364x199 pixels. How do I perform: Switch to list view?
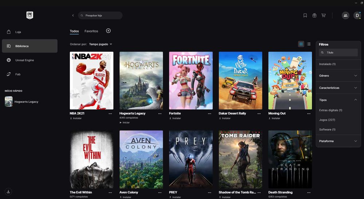click(309, 44)
